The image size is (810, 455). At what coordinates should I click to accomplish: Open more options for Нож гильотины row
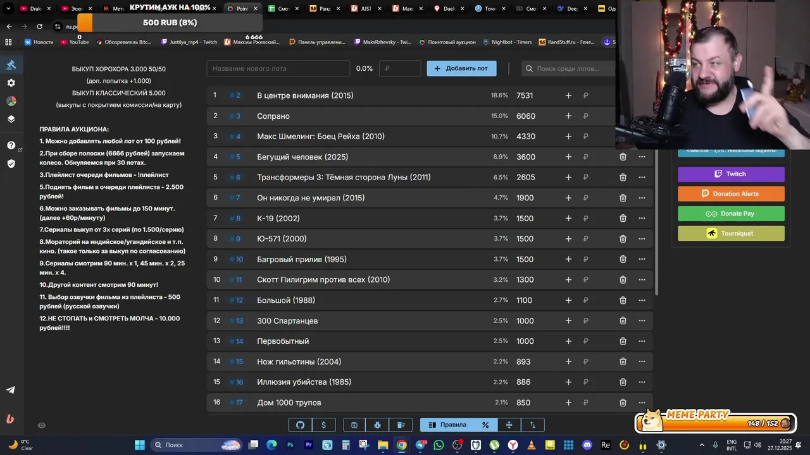642,361
